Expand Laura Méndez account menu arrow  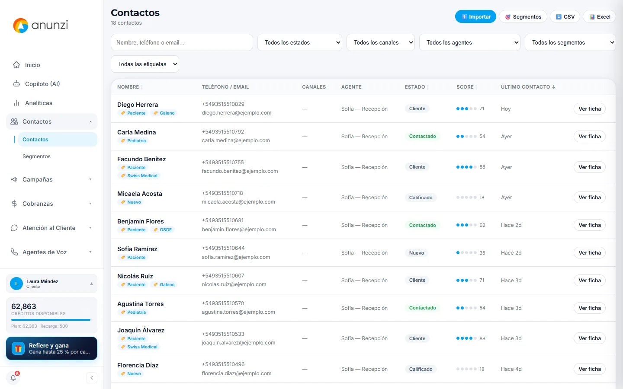tap(91, 284)
